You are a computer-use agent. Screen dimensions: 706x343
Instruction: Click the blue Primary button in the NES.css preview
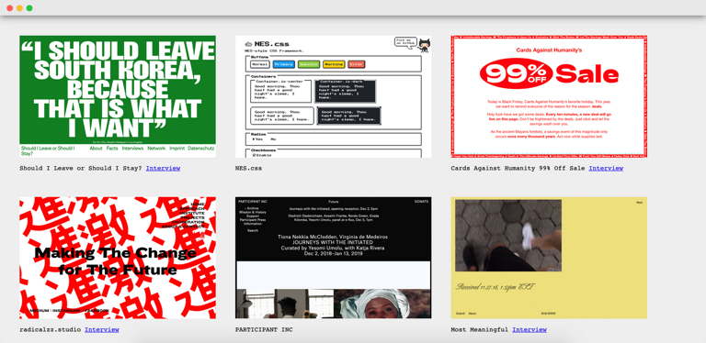click(x=284, y=64)
